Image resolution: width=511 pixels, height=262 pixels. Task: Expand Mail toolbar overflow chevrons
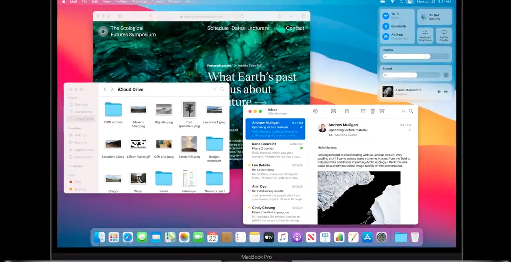pos(403,111)
